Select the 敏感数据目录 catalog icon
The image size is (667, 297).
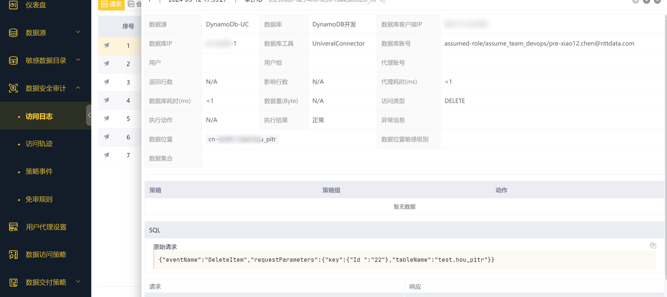(13, 60)
